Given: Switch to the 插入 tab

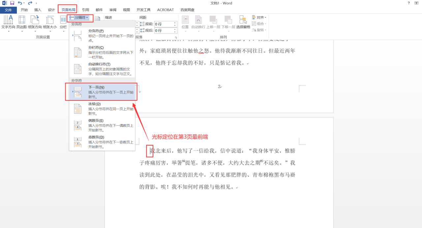Looking at the screenshot, I should [x=38, y=10].
